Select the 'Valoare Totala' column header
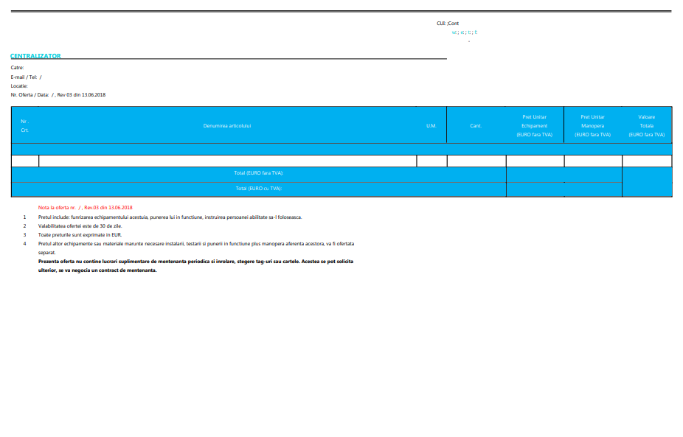 tap(646, 125)
